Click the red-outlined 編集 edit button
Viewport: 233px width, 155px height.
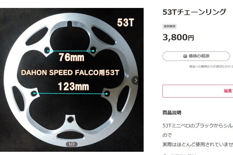[x=198, y=91]
